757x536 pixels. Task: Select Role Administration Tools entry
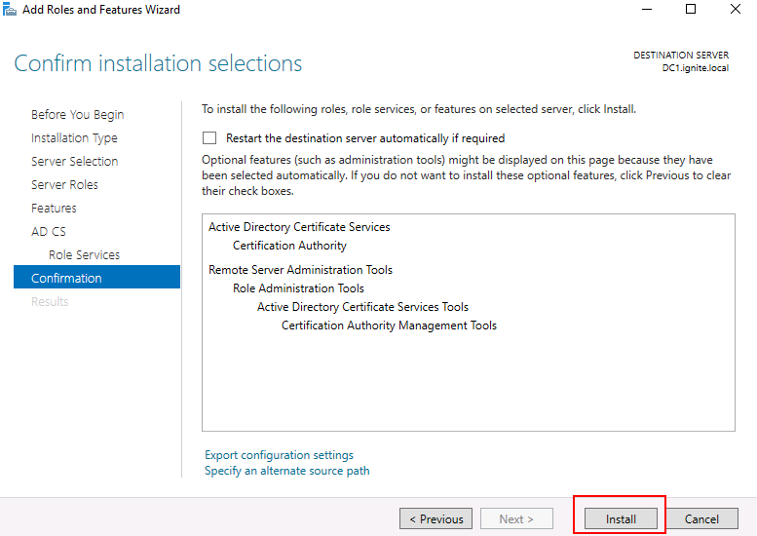click(298, 288)
